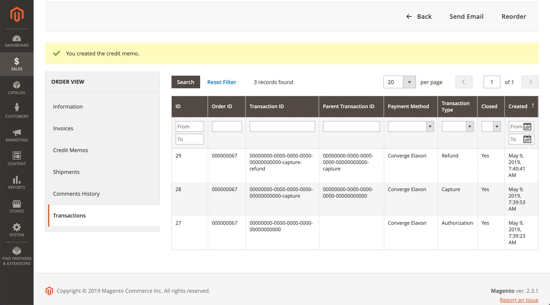Open the Information tab
Screen dimensions: 550x305
point(102,107)
